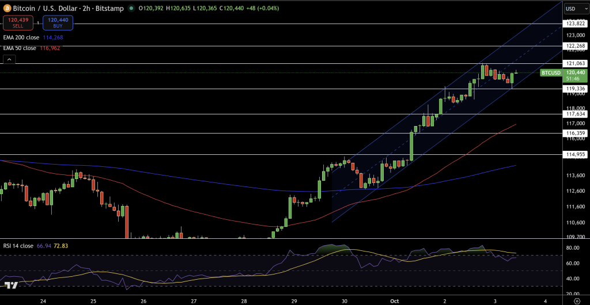Click the 29 date marker on time axis

click(295, 300)
